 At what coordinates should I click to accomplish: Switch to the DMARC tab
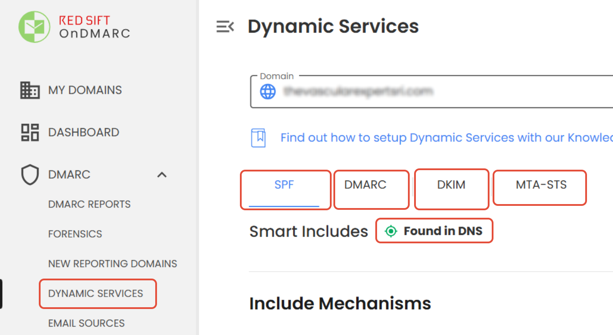(x=365, y=185)
